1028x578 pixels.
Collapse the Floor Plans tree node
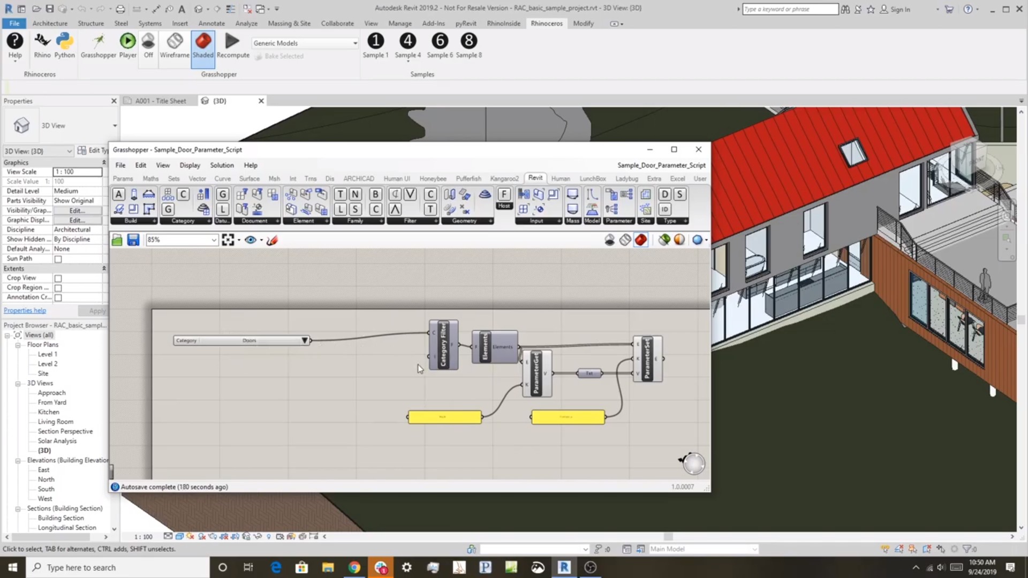[18, 345]
